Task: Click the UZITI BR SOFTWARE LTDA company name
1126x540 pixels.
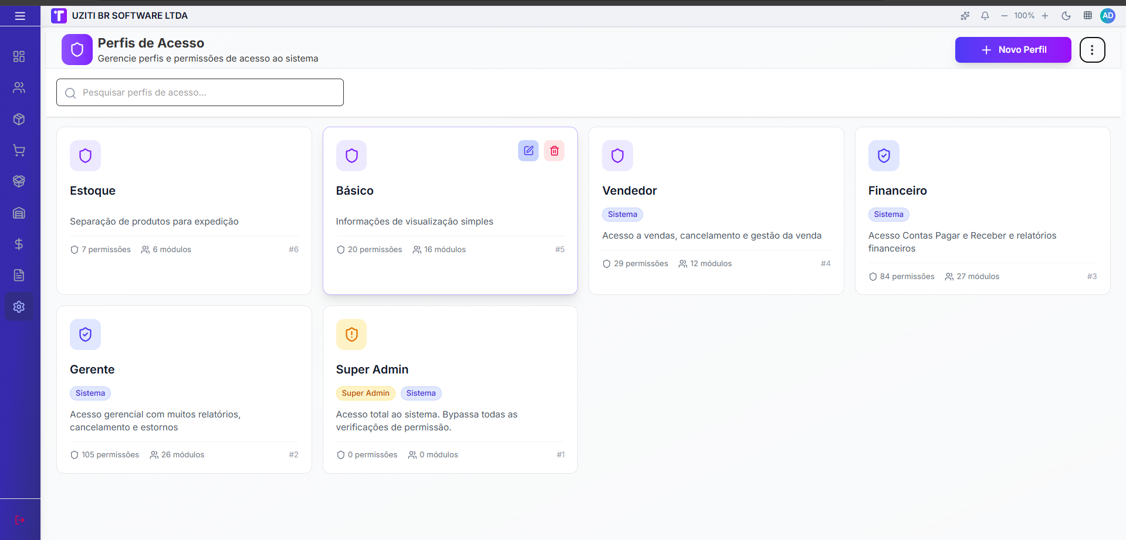Action: coord(130,16)
